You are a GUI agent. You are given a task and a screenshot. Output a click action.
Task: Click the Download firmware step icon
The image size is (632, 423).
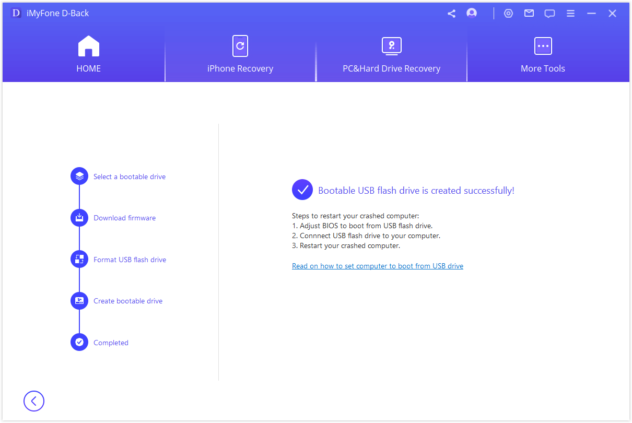coord(79,218)
